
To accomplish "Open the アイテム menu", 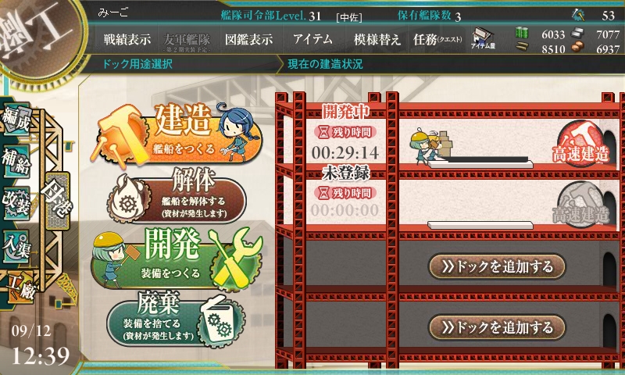I will coord(313,39).
